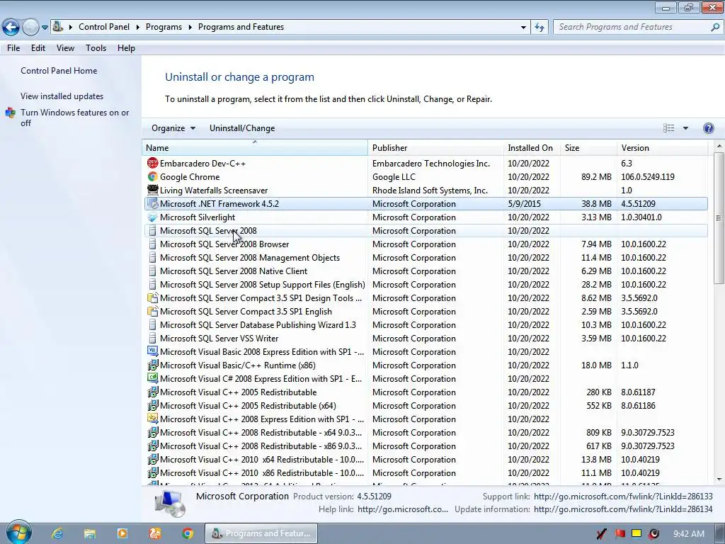Click the Uninstall/Change button
Viewport: 725px width, 544px height.
click(242, 128)
